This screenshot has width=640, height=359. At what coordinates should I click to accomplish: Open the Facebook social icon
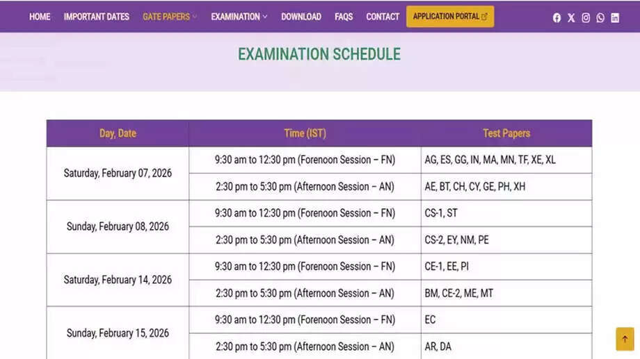click(x=557, y=18)
